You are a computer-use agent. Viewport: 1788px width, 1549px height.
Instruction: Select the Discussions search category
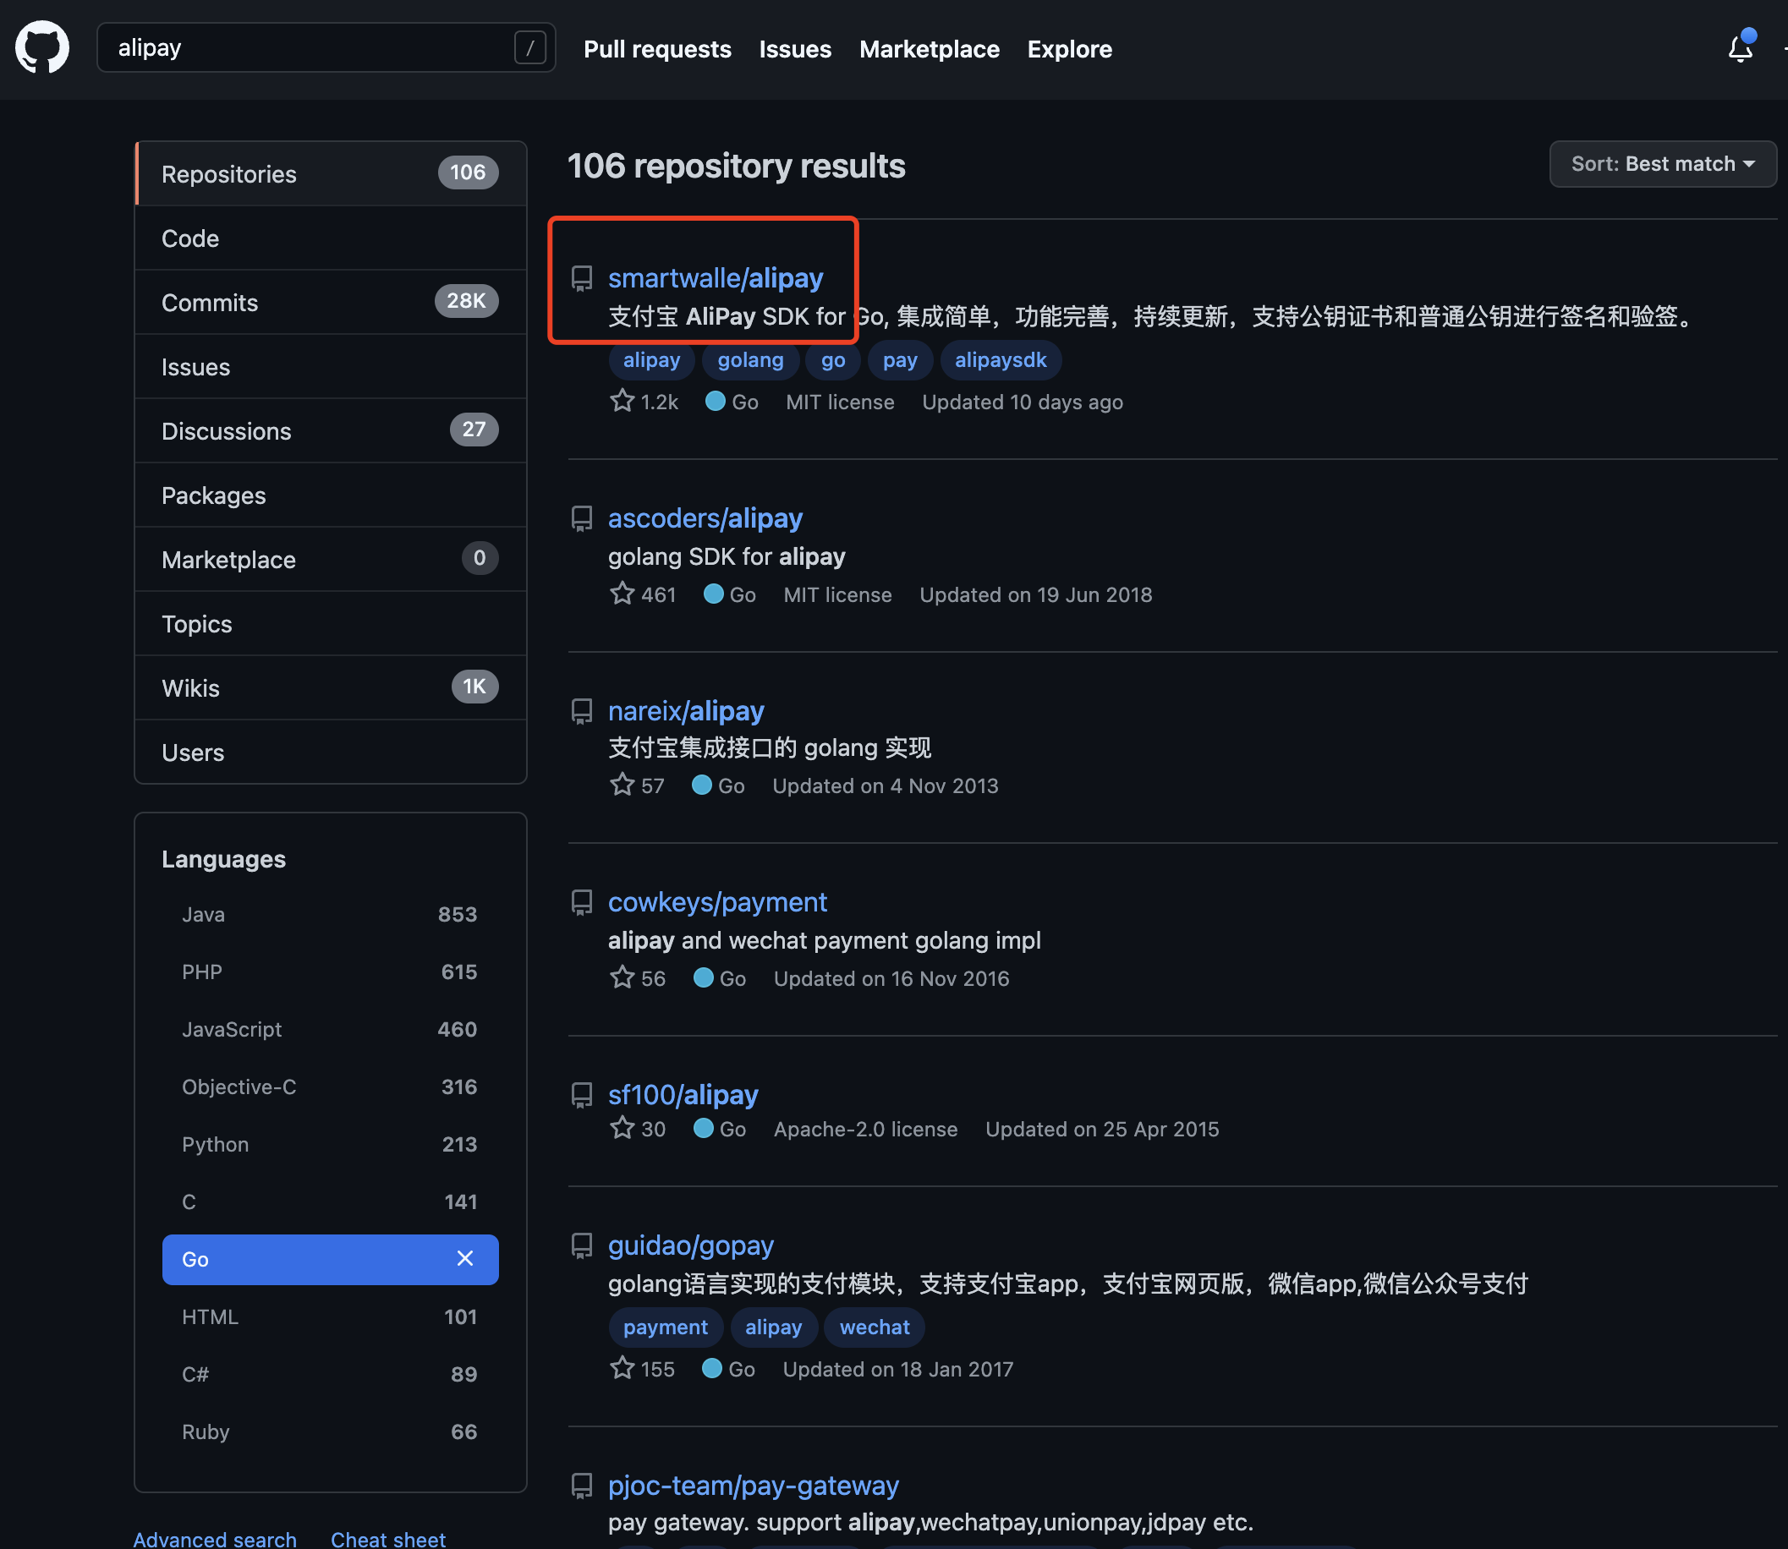332,431
